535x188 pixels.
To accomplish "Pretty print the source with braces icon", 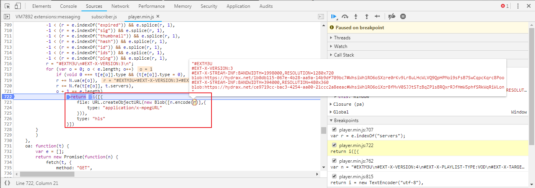I will (7, 183).
